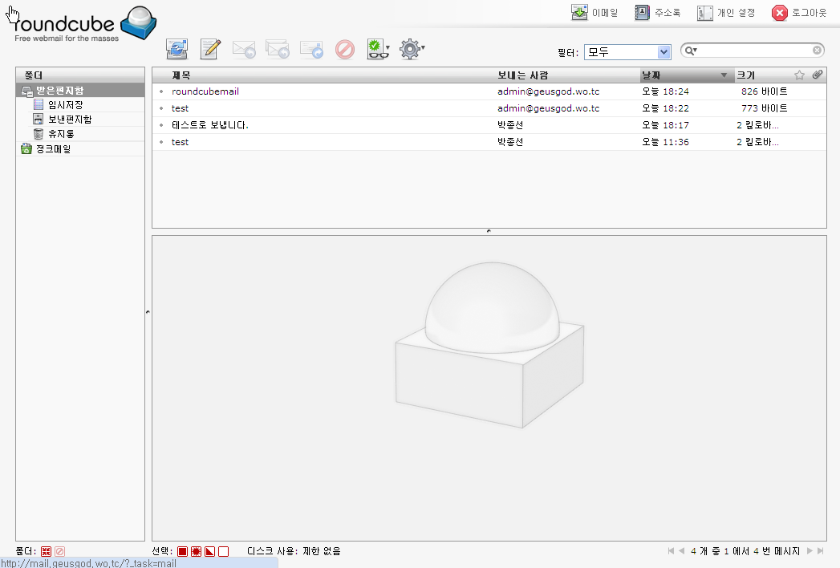The image size is (840, 568).
Task: Click the forward message toolbar icon
Action: point(311,49)
